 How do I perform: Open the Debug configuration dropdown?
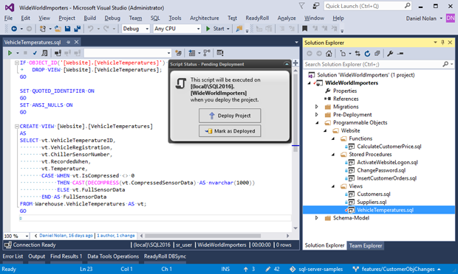136,29
